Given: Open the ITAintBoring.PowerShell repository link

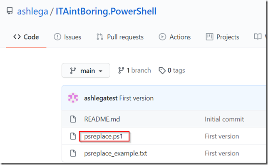Looking at the screenshot, I should tap(106, 11).
